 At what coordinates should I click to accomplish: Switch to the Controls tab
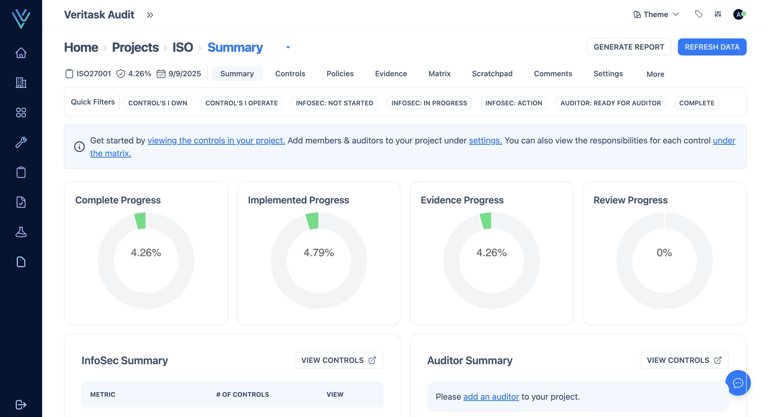(x=290, y=74)
